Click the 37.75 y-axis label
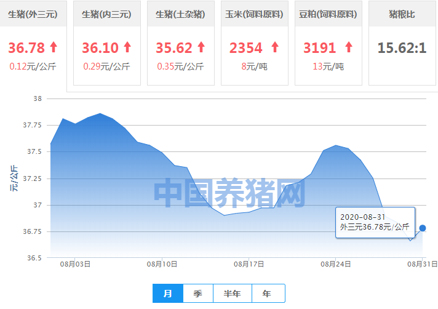This screenshot has height=309, width=438. 32,125
